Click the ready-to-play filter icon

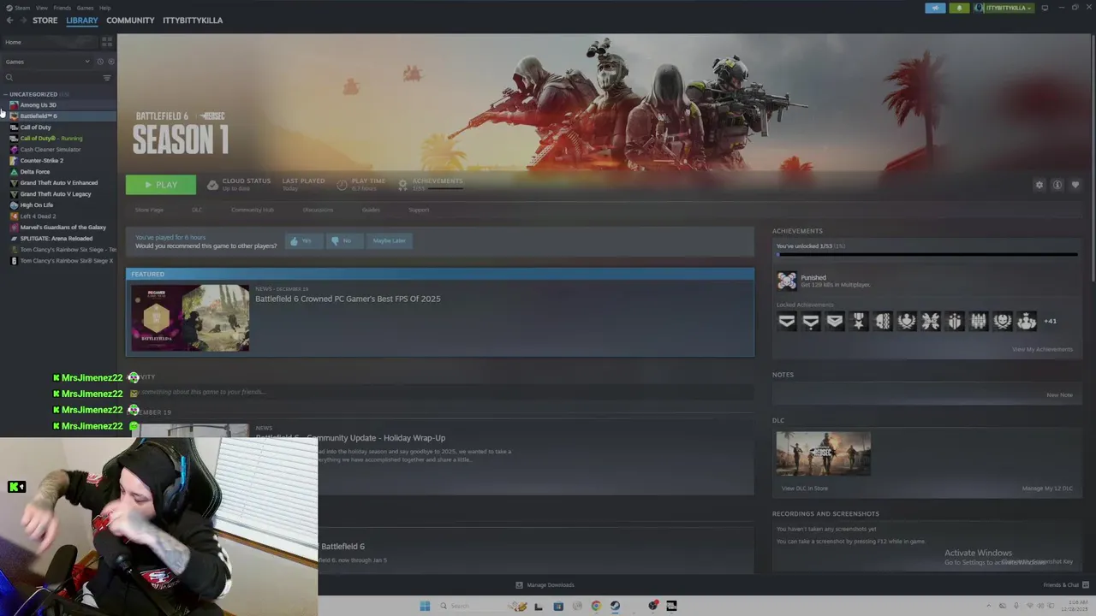110,62
